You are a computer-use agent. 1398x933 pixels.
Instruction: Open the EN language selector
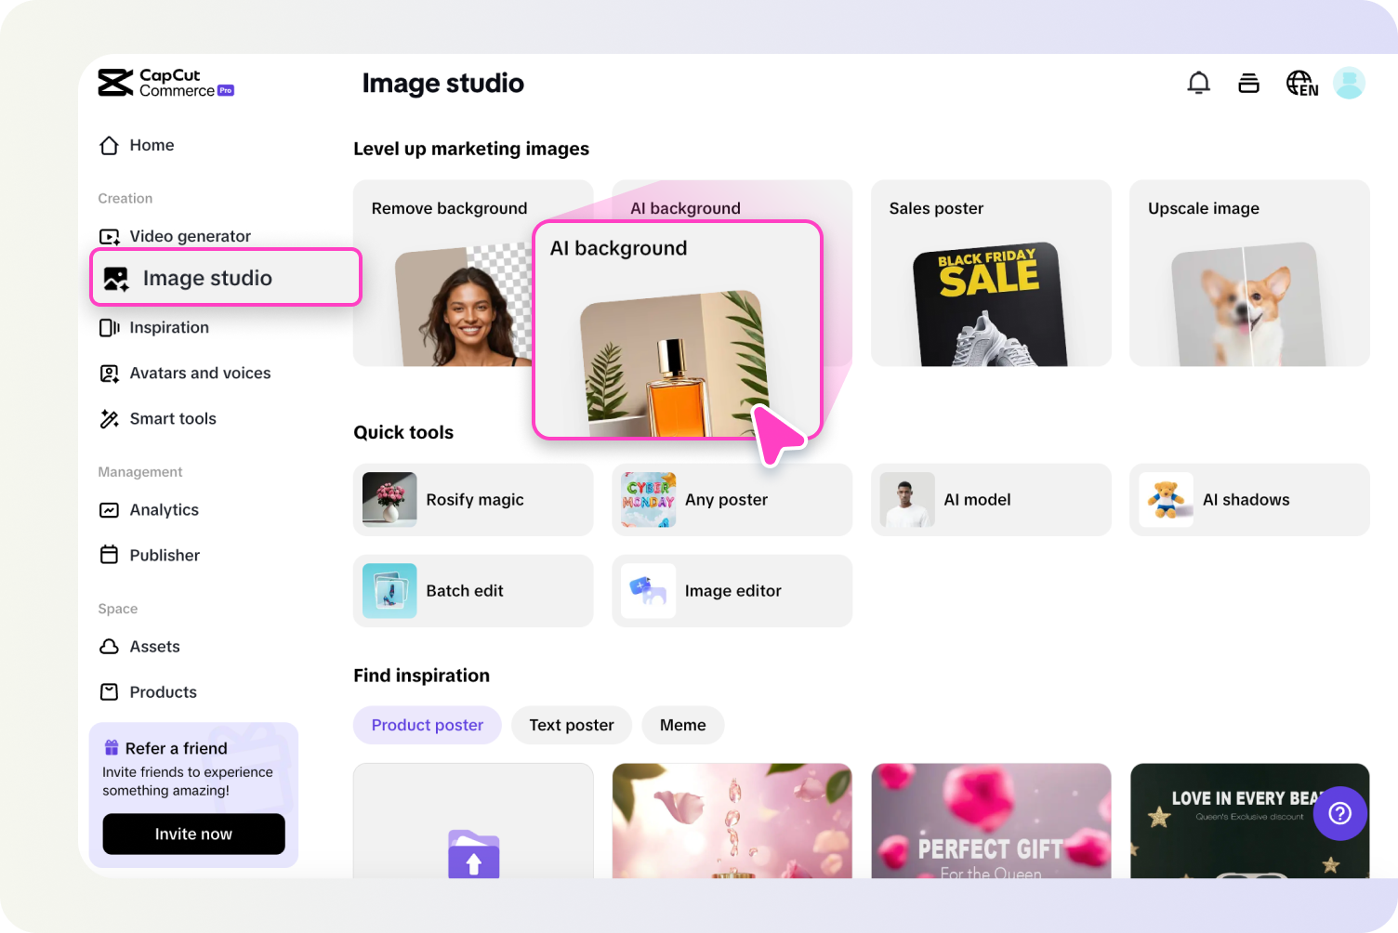pos(1301,83)
